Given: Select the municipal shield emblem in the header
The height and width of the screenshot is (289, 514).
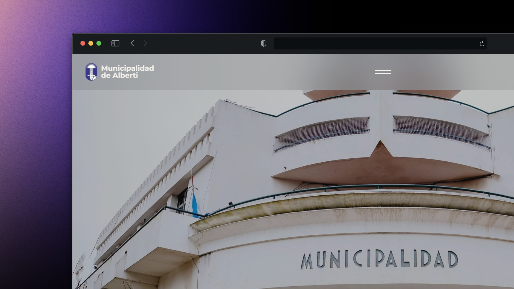Looking at the screenshot, I should click(x=91, y=71).
